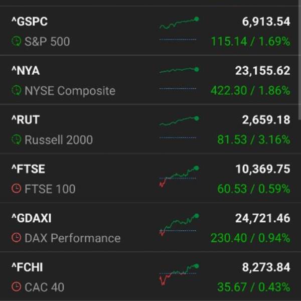Click the red clock icon beside DAX Performance
Viewport: 301px width, 301px height.
point(17,238)
